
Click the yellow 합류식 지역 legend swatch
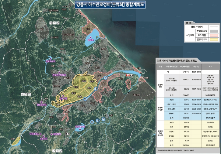[214, 39]
